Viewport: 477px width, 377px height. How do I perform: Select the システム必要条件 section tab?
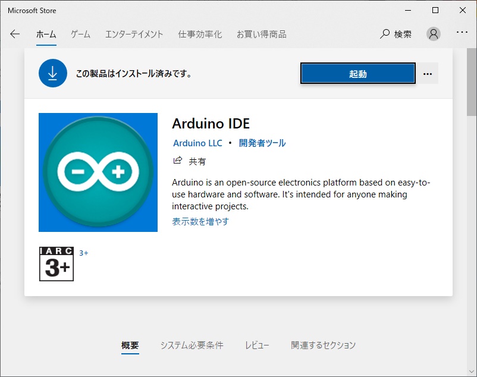point(192,345)
